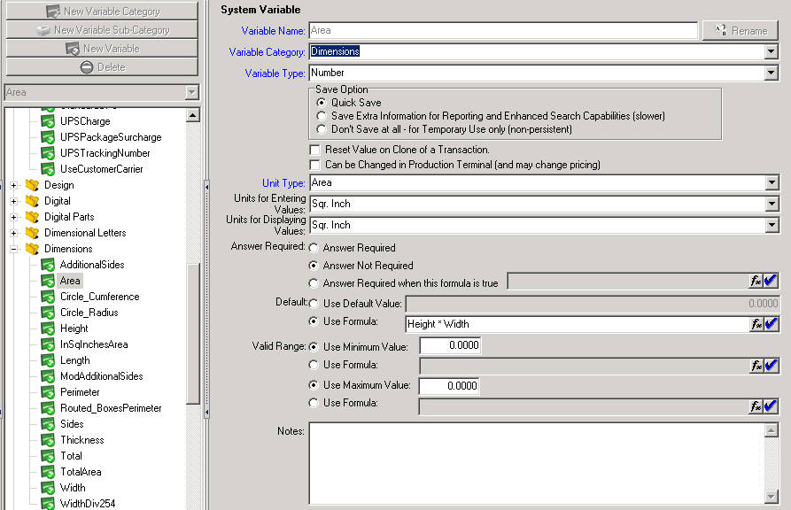
Task: Click the AdditionalSides variable icon
Action: pos(48,265)
